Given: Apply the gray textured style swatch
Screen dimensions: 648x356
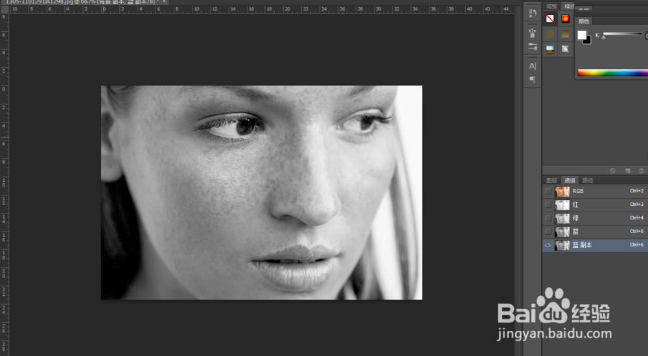Looking at the screenshot, I should (565, 49).
